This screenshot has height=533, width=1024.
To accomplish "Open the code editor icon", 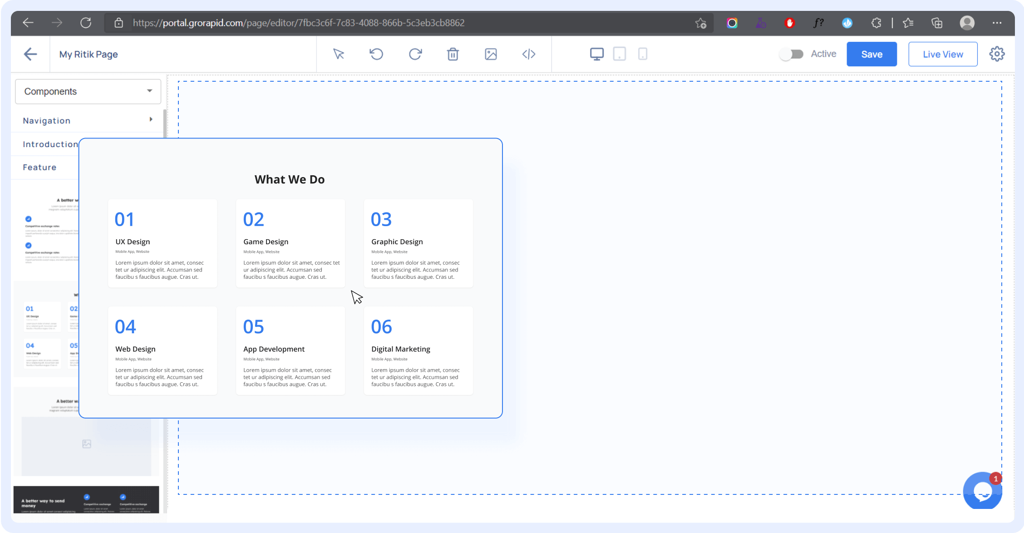I will pyautogui.click(x=529, y=54).
